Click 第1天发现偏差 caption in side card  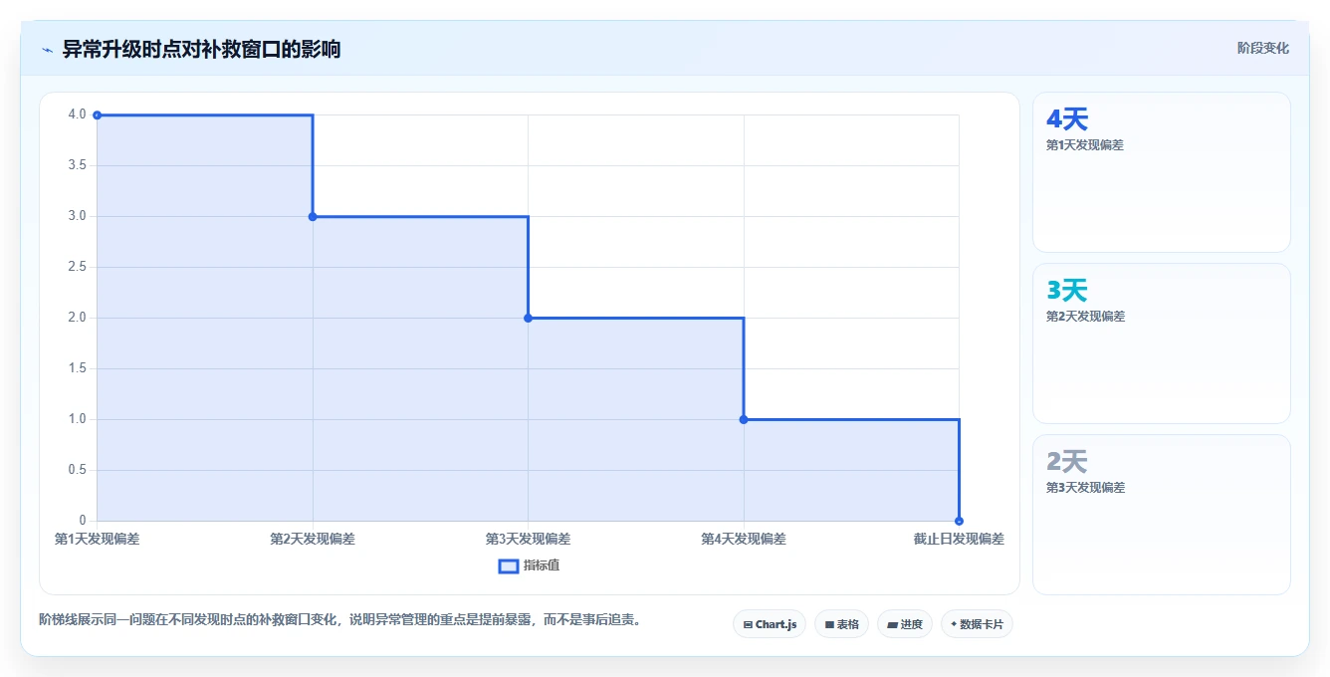coord(1085,145)
